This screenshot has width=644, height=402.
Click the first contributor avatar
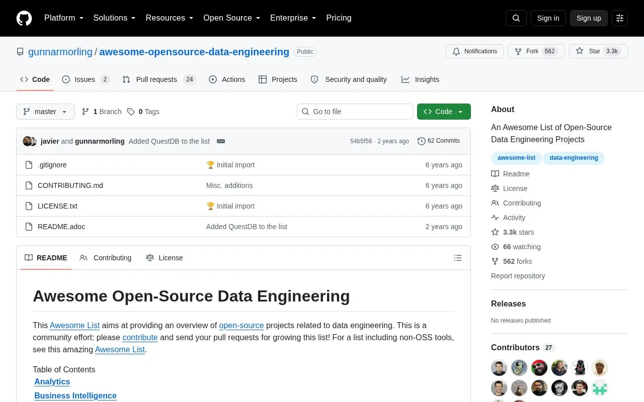pos(499,368)
